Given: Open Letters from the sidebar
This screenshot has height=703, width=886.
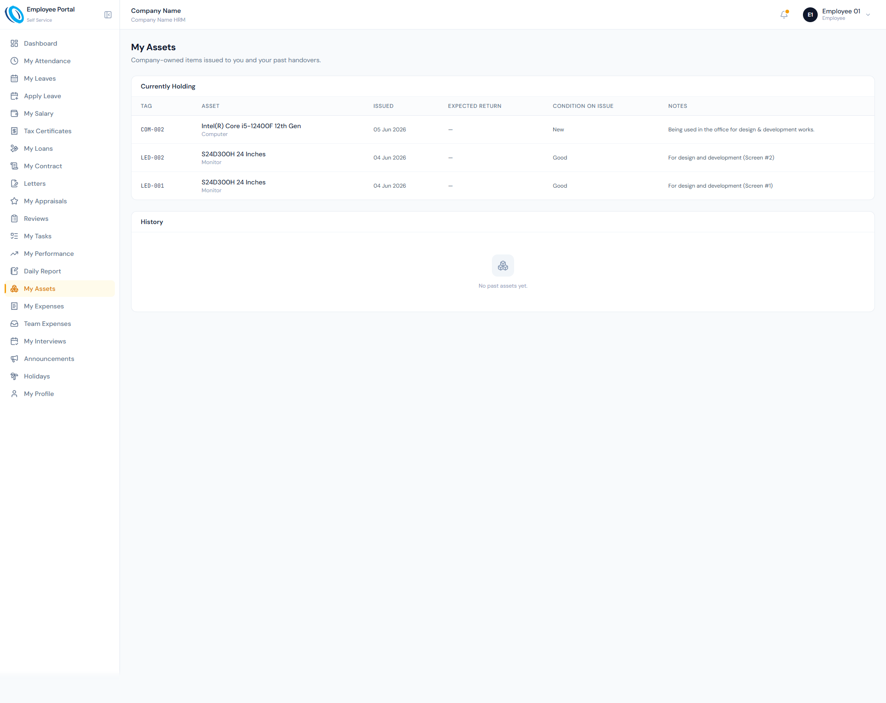Looking at the screenshot, I should (60, 183).
